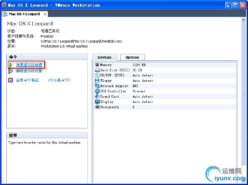Click the 'FreeBSD' guest OS value
This screenshot has height=185, width=248.
(47, 36)
